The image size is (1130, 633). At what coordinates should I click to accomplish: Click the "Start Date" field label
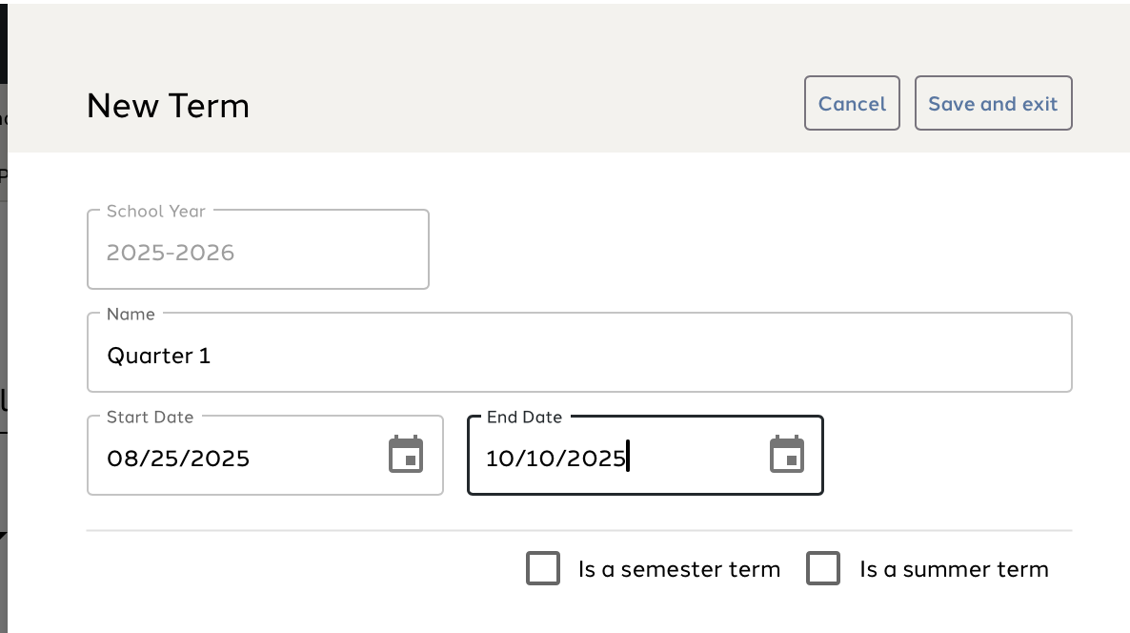pyautogui.click(x=150, y=417)
